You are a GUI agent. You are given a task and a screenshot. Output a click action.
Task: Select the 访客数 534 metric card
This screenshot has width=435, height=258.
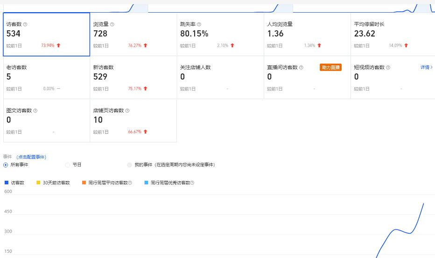(x=46, y=35)
